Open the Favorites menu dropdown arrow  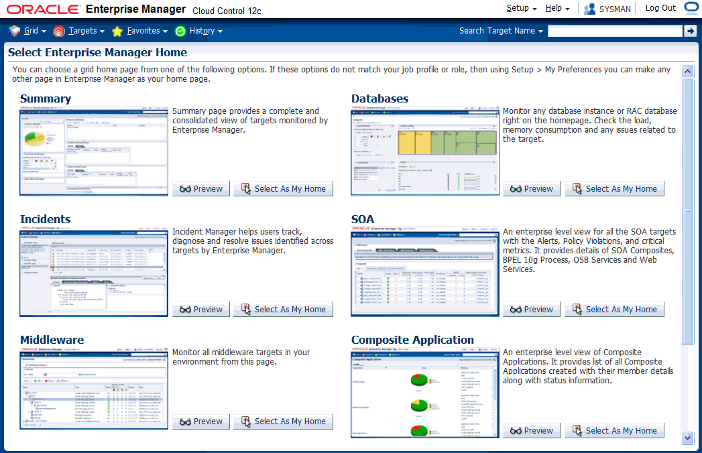165,31
